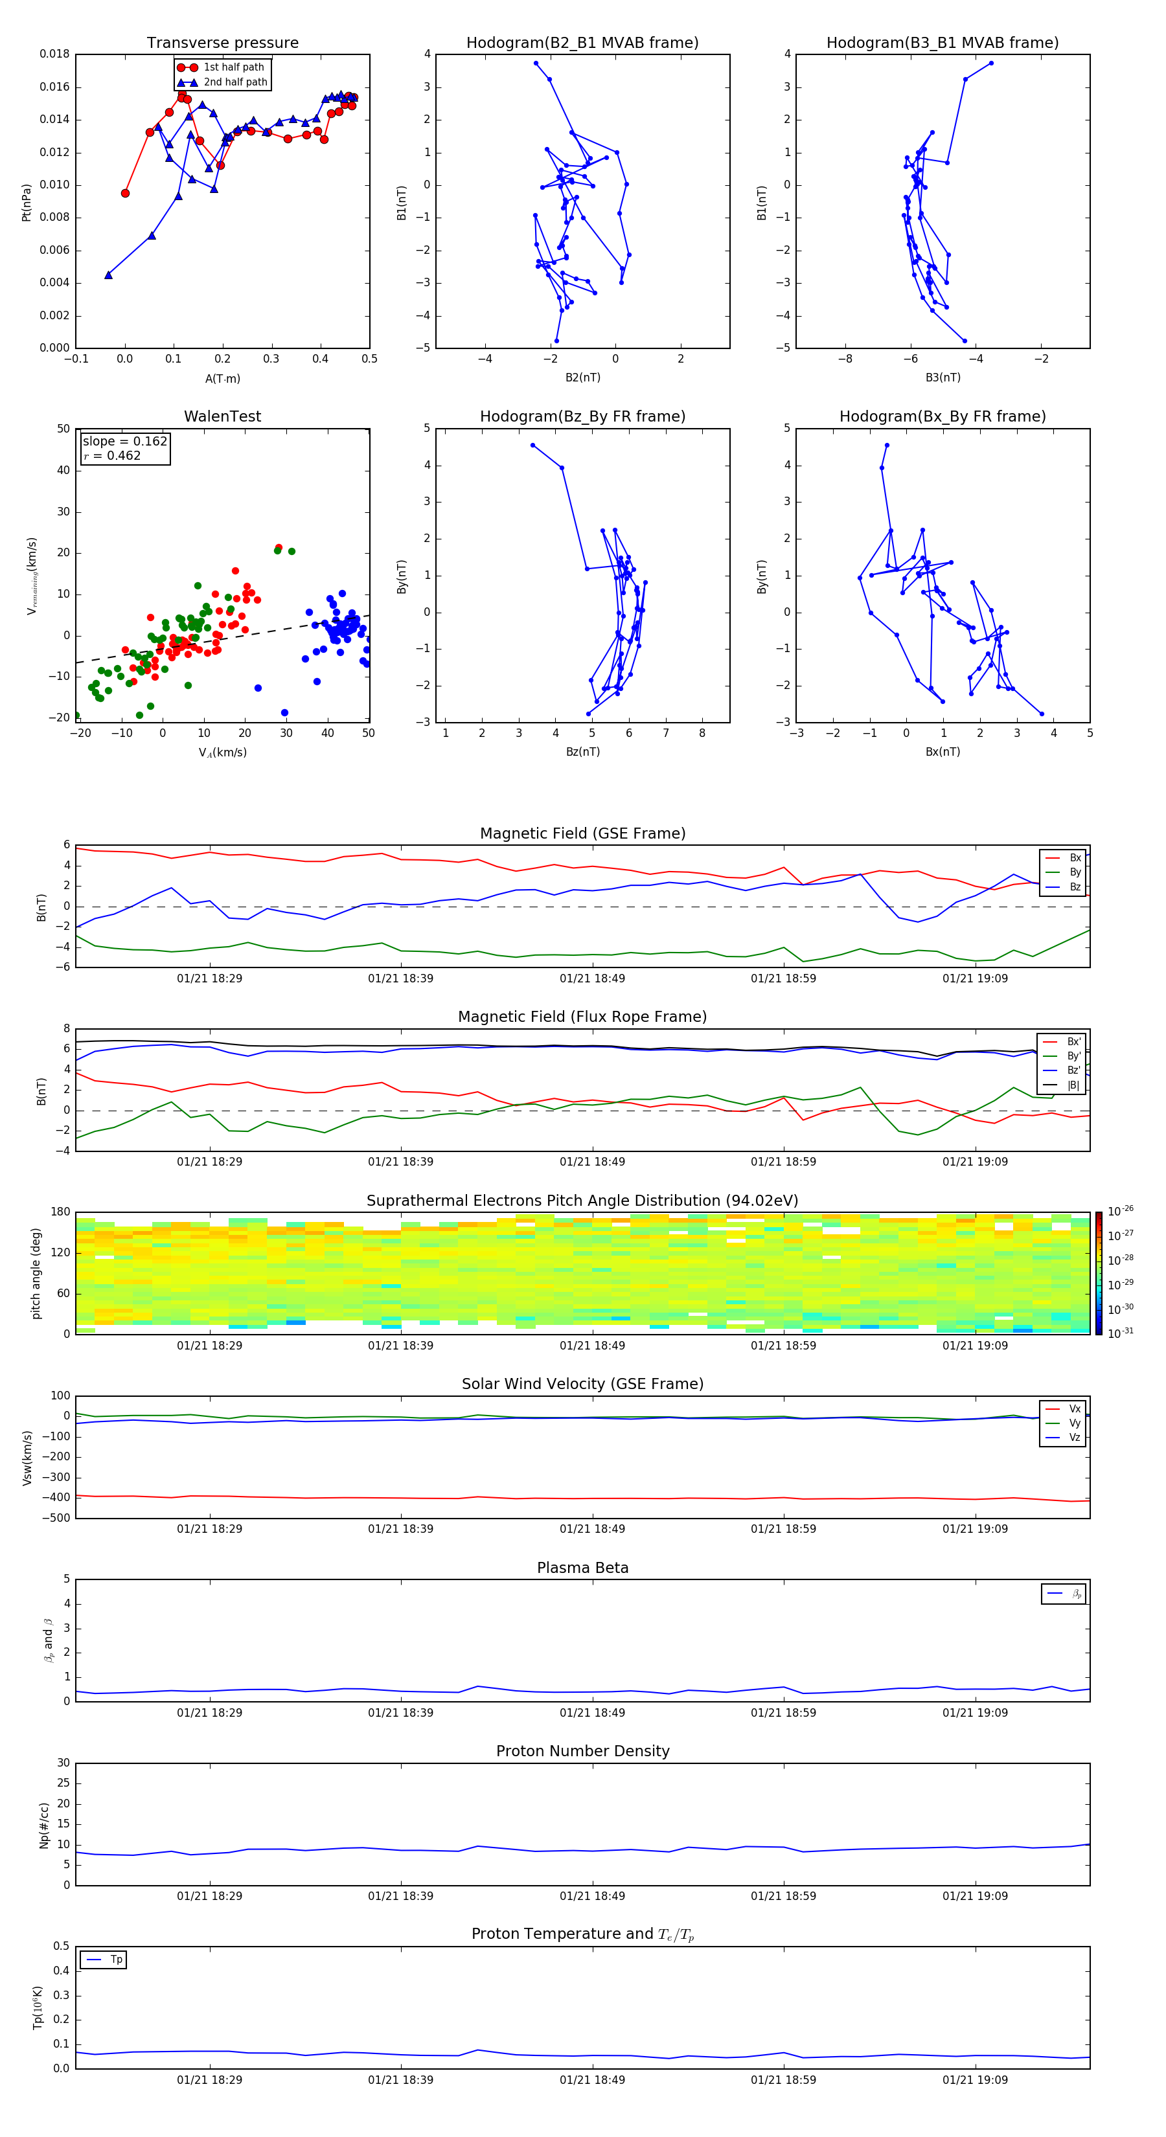Click the "Np(#/cc)" y-axis label

click(x=44, y=1824)
